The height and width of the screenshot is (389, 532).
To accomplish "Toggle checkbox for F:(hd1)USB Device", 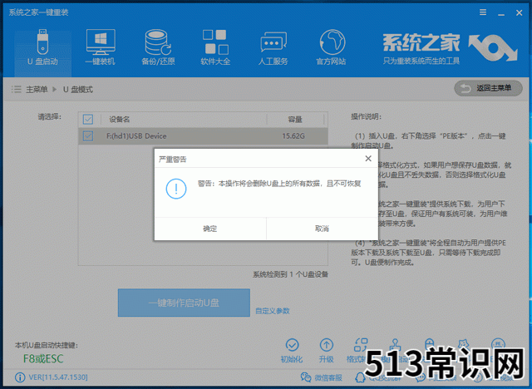I will point(88,136).
